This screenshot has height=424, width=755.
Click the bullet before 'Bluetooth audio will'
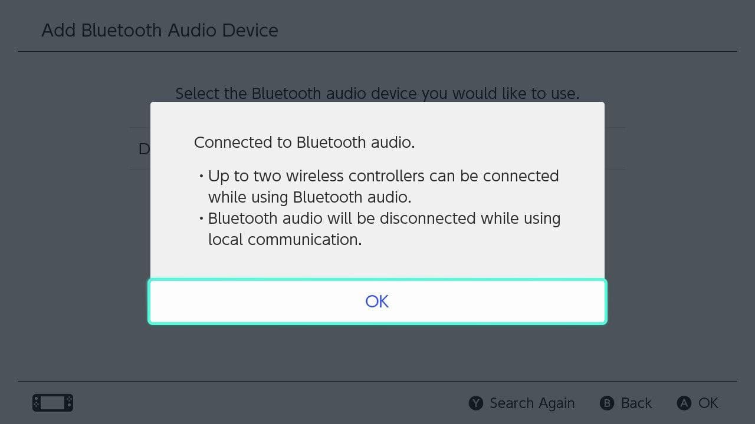[x=201, y=218]
